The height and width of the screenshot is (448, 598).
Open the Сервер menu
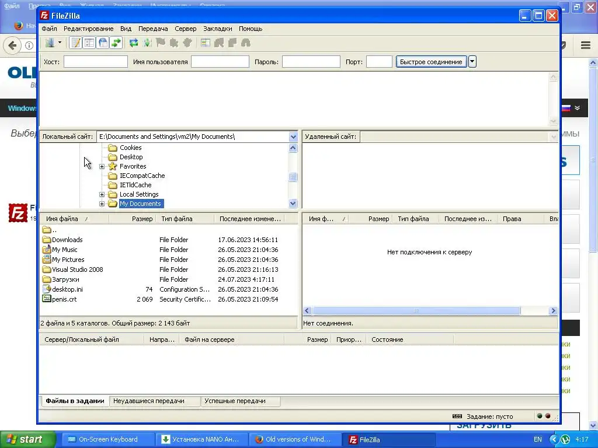[185, 29]
